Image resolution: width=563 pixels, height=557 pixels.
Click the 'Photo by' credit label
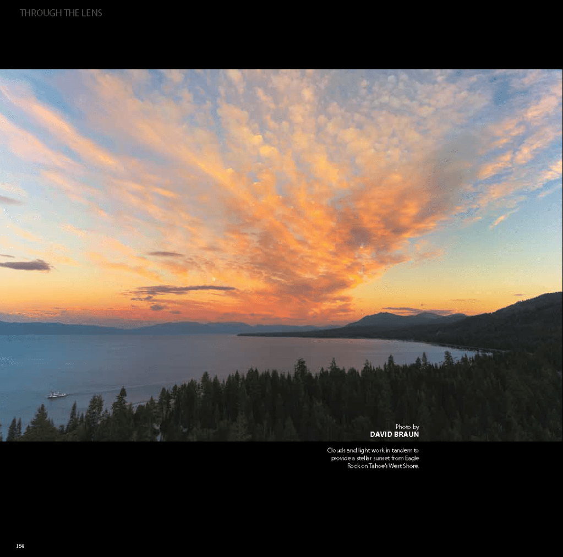click(407, 427)
